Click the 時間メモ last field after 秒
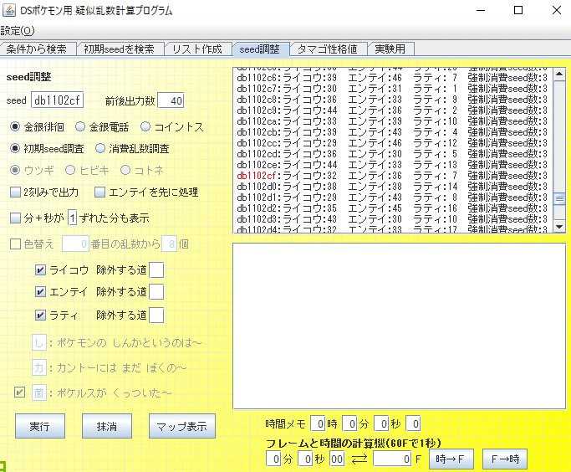571x472 pixels. point(413,423)
